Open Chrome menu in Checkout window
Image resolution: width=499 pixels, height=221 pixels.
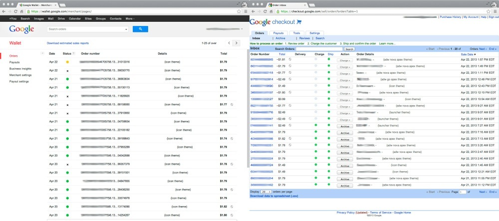tap(495, 10)
